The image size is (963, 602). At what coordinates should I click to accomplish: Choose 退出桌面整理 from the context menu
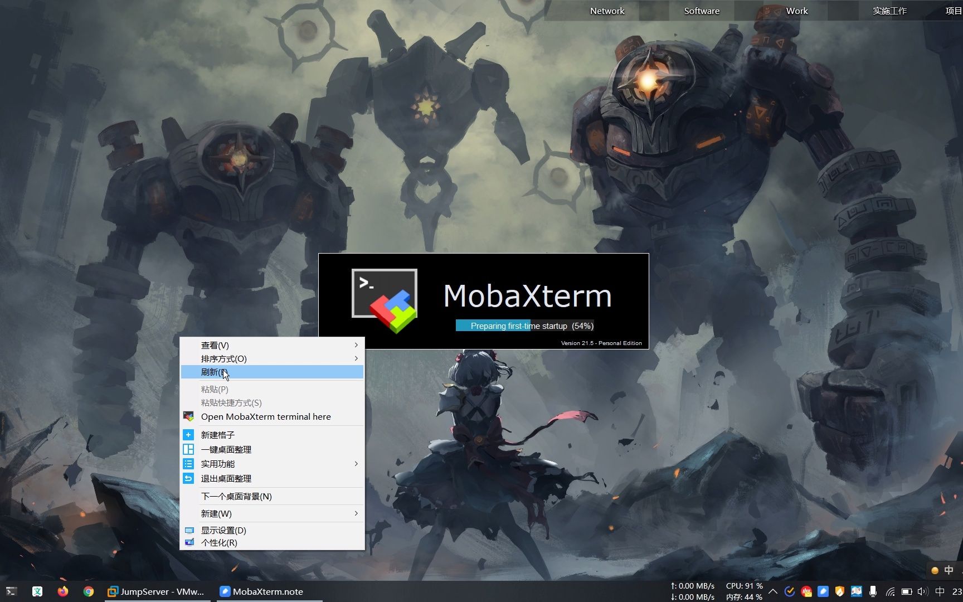click(x=272, y=478)
